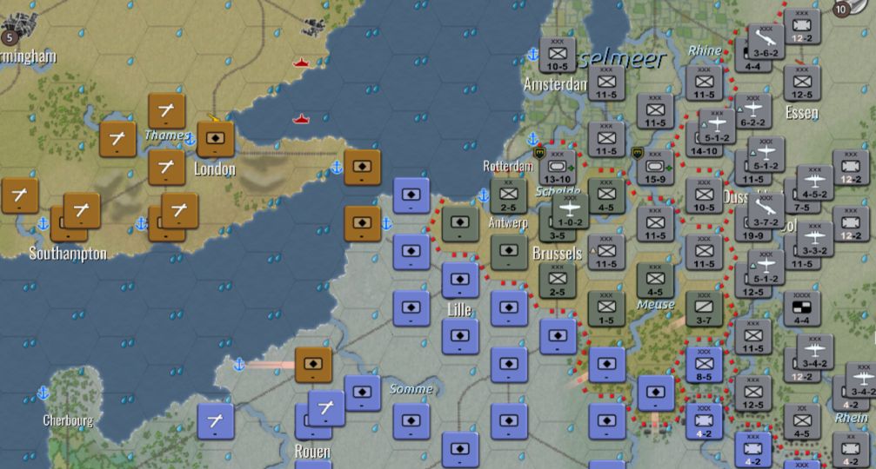Image resolution: width=876 pixels, height=469 pixels.
Task: Select the brown air unit above the Thames label
Action: pos(166,111)
